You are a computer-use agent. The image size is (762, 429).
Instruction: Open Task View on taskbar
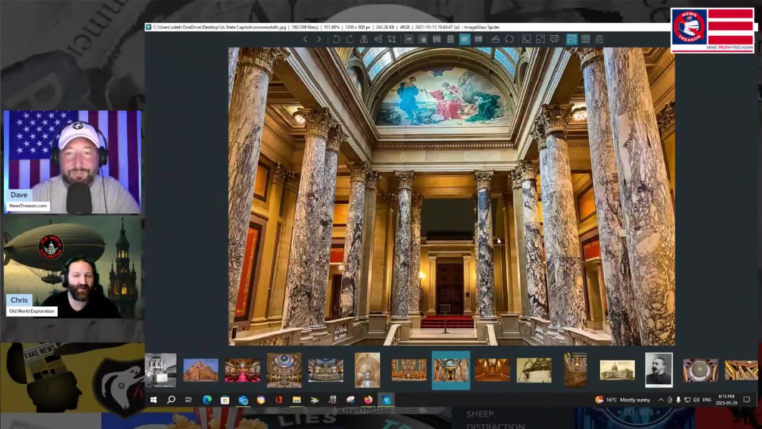pos(189,400)
